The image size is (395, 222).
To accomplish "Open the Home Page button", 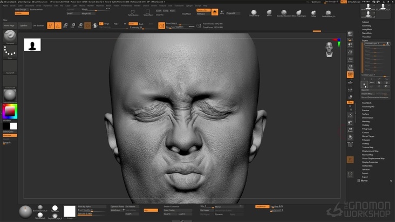I will pos(9,25).
